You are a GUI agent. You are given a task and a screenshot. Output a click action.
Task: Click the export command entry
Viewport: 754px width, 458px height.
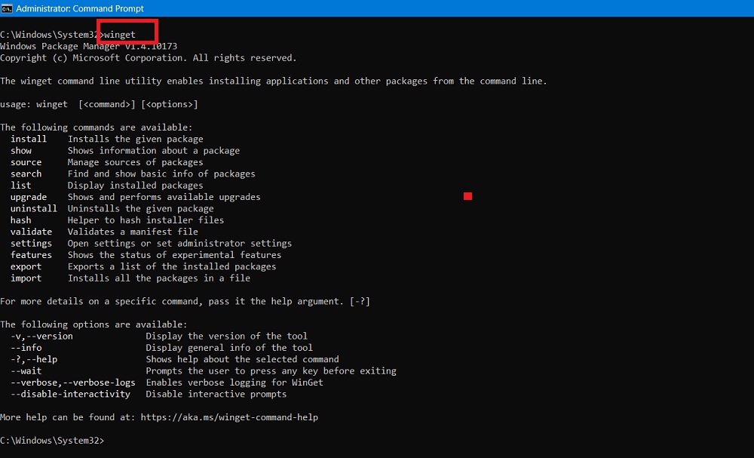[26, 266]
